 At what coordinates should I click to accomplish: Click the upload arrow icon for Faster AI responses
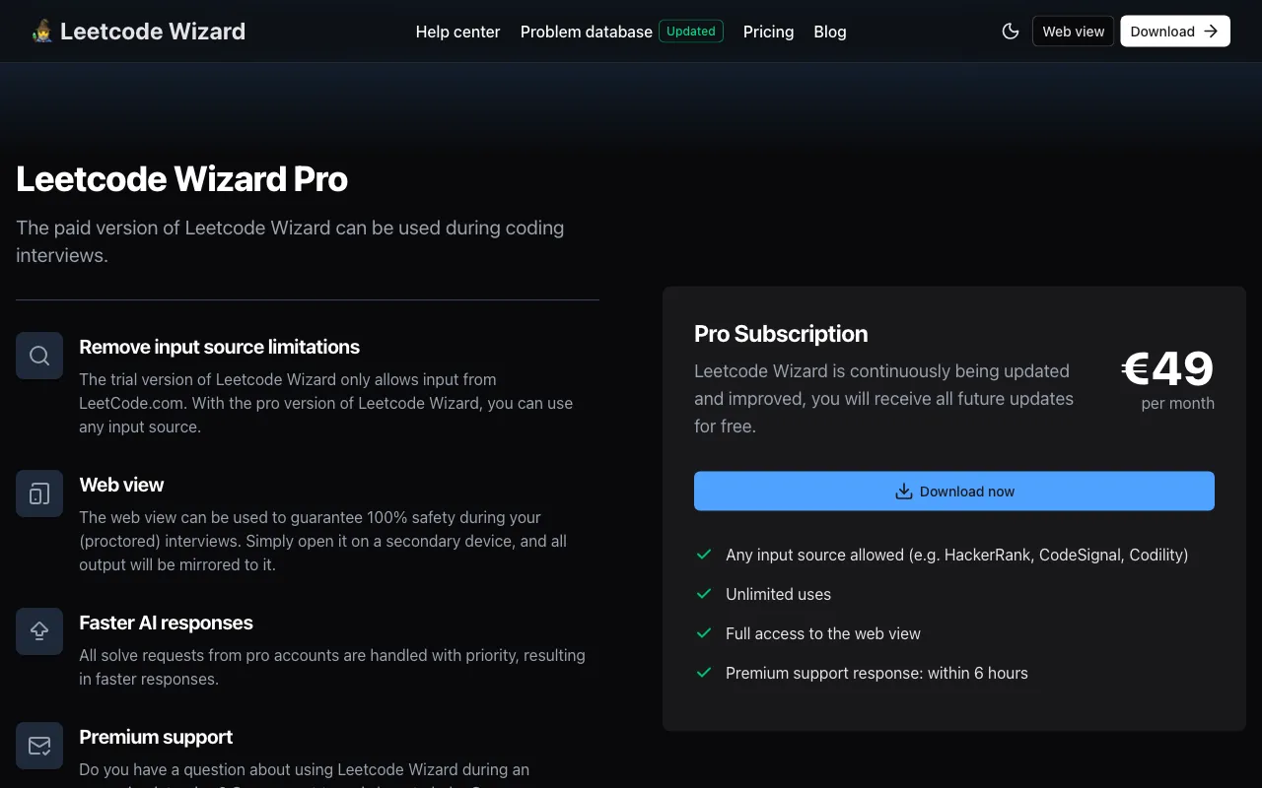[x=39, y=631]
